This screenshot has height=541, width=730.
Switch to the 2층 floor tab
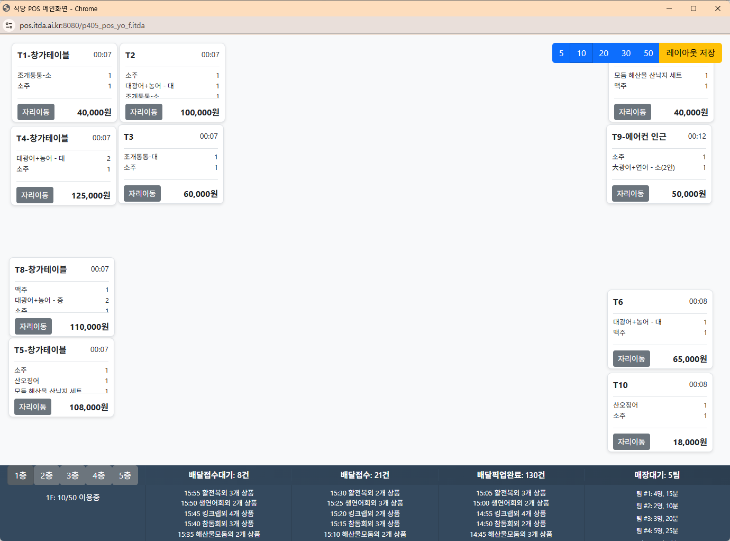click(x=47, y=475)
